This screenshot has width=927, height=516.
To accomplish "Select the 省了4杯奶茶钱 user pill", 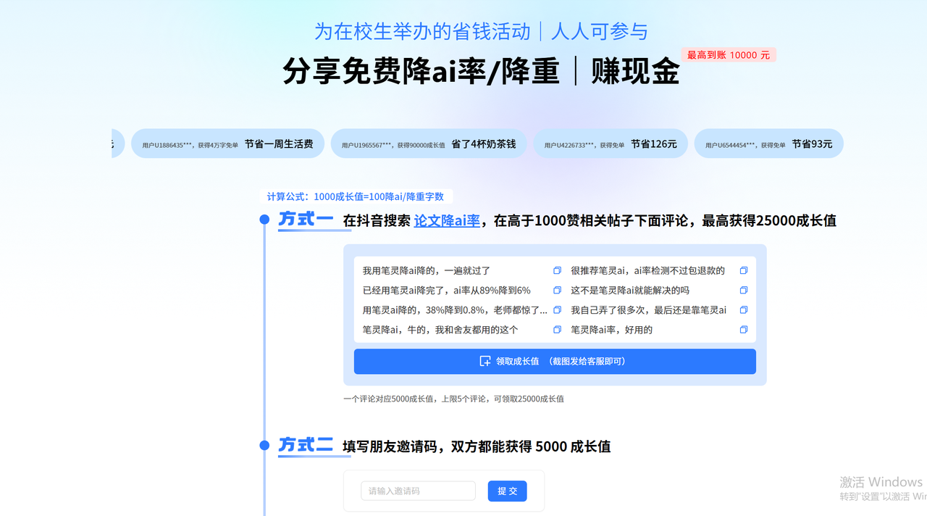I will coord(429,143).
